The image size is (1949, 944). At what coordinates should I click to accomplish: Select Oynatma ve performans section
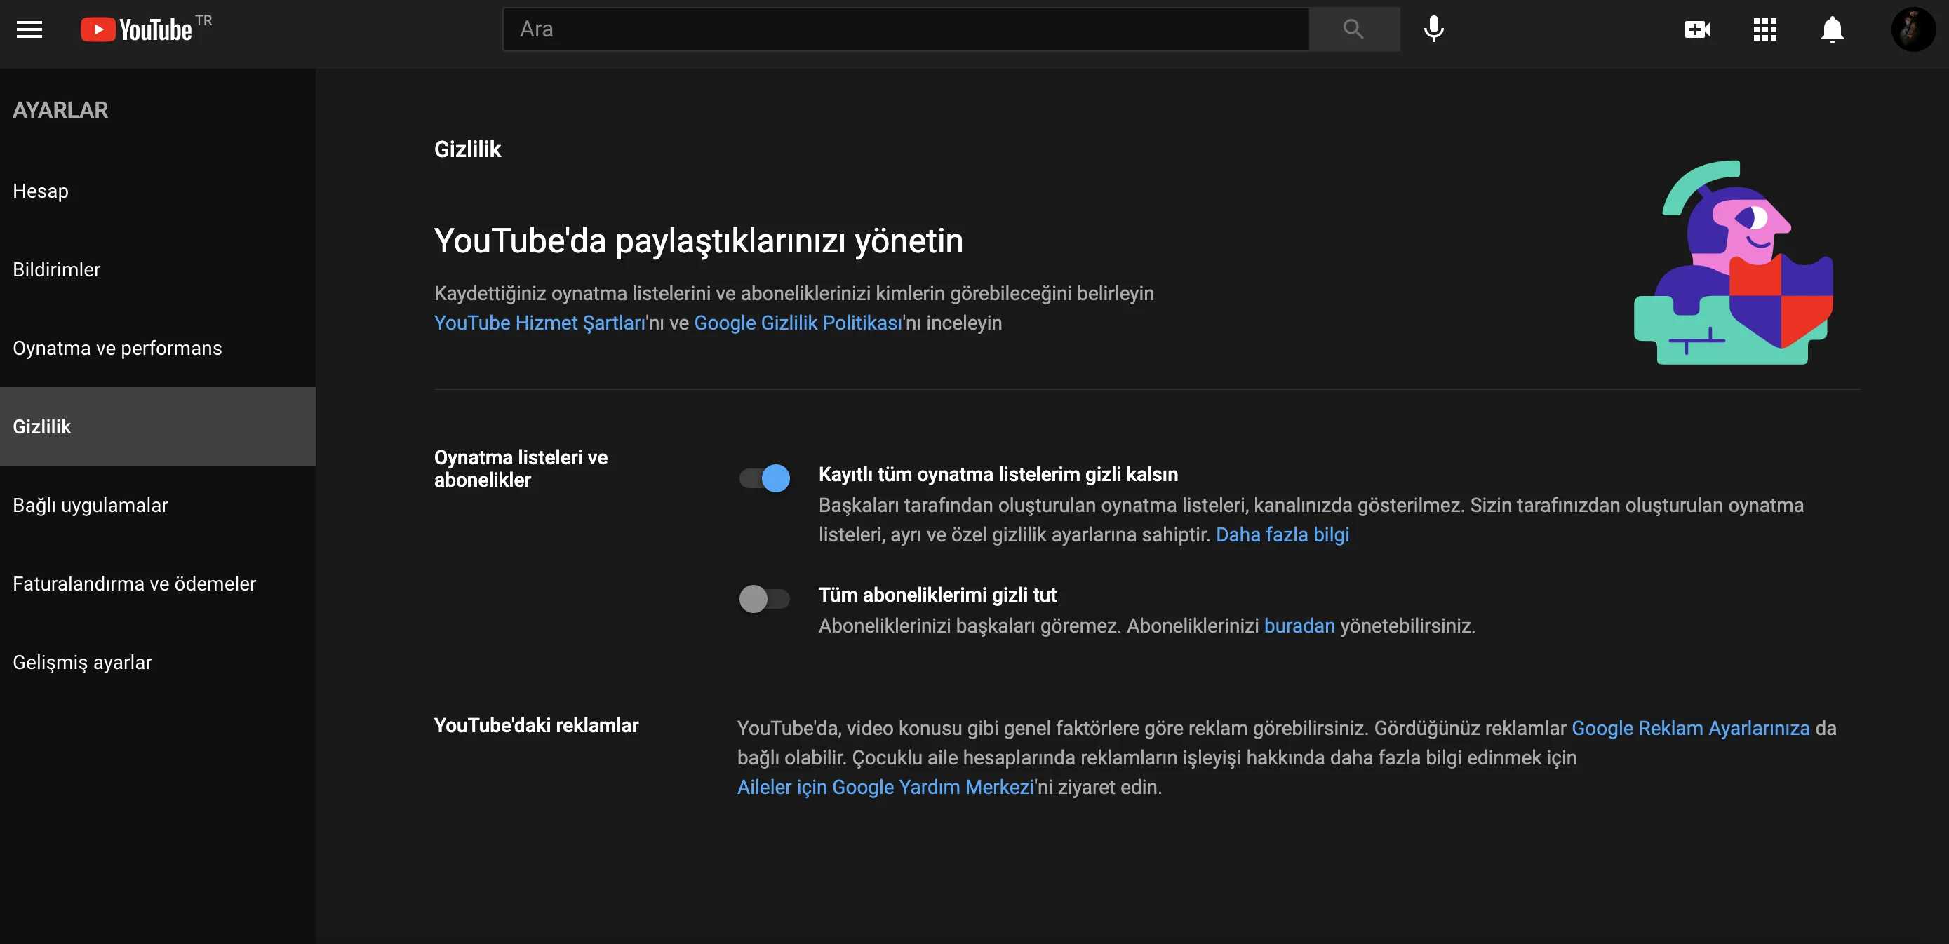[x=117, y=349]
